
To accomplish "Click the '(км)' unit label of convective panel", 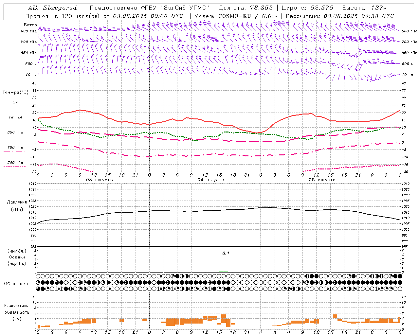I will point(17,318).
